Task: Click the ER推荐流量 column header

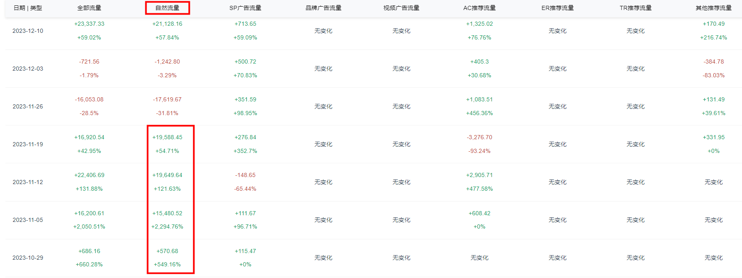Action: (558, 8)
